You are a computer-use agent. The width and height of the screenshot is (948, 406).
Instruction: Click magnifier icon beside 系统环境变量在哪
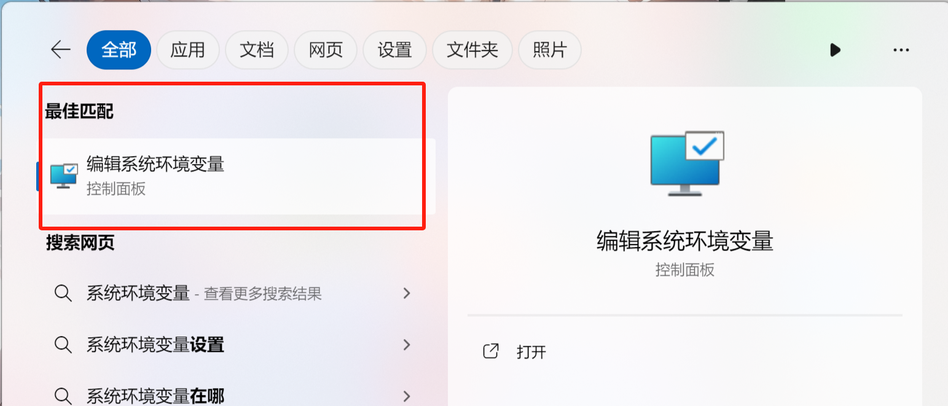63,396
